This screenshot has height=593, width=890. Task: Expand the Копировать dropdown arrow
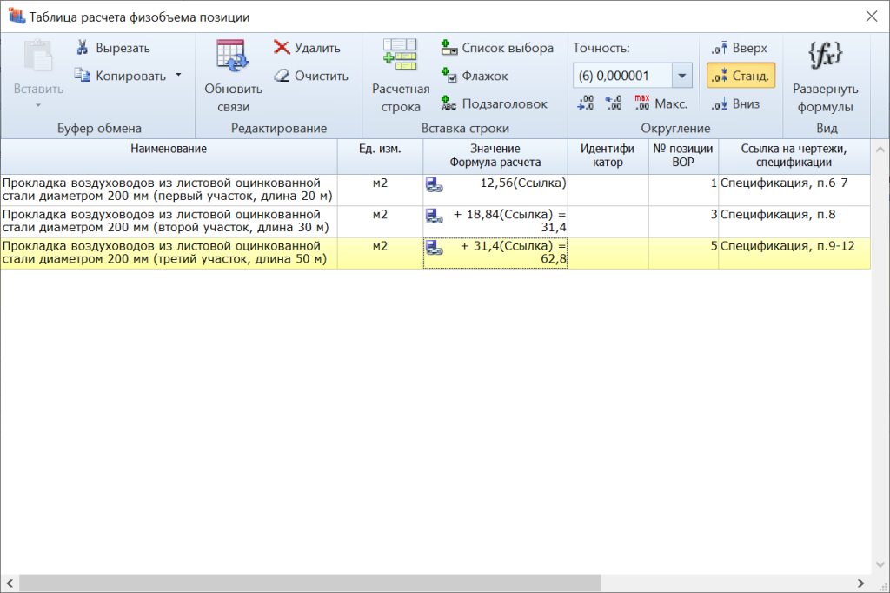point(178,75)
